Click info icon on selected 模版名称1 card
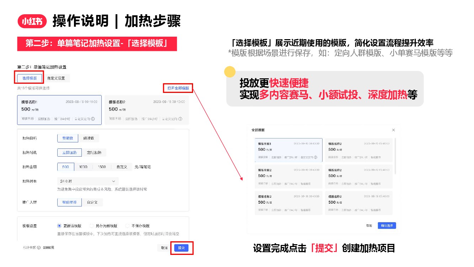Screen dimensions: 474x267 [x=93, y=119]
